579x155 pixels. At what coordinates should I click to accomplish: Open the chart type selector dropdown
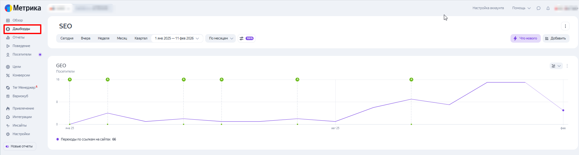click(x=556, y=66)
